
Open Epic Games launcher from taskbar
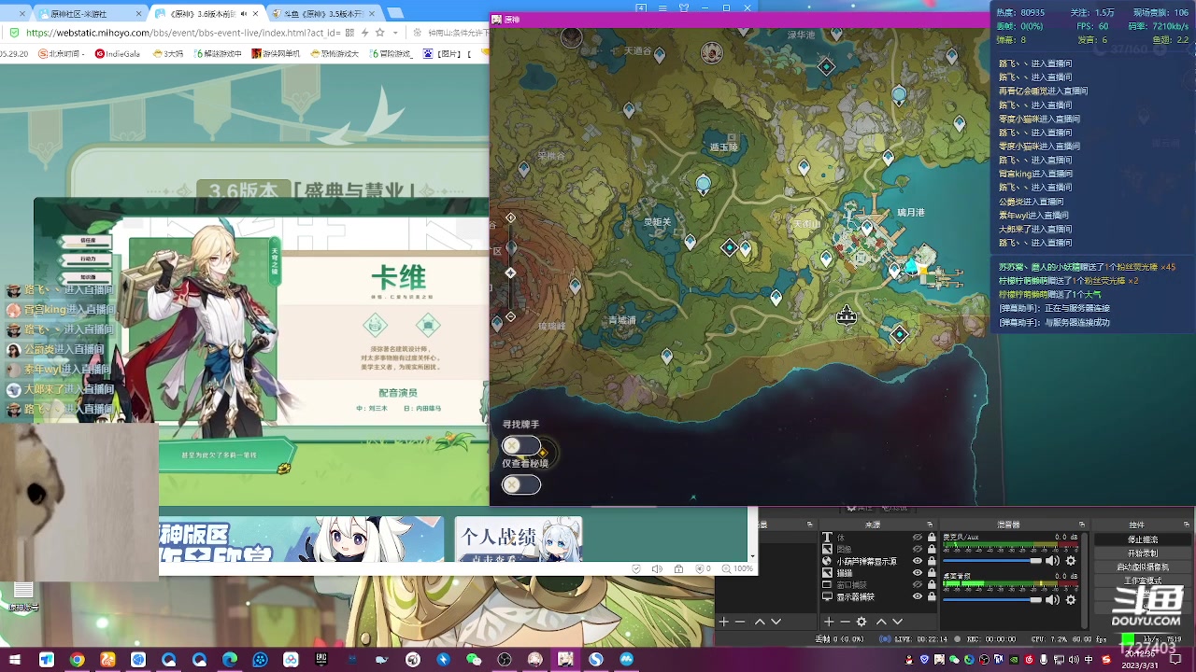point(321,660)
